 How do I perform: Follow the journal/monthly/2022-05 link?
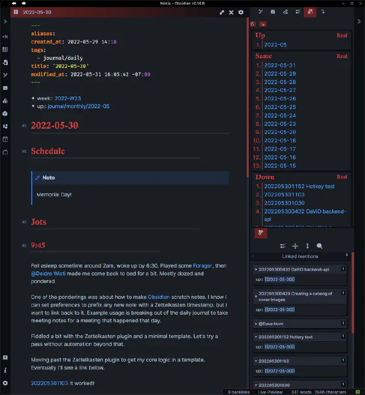(79, 106)
